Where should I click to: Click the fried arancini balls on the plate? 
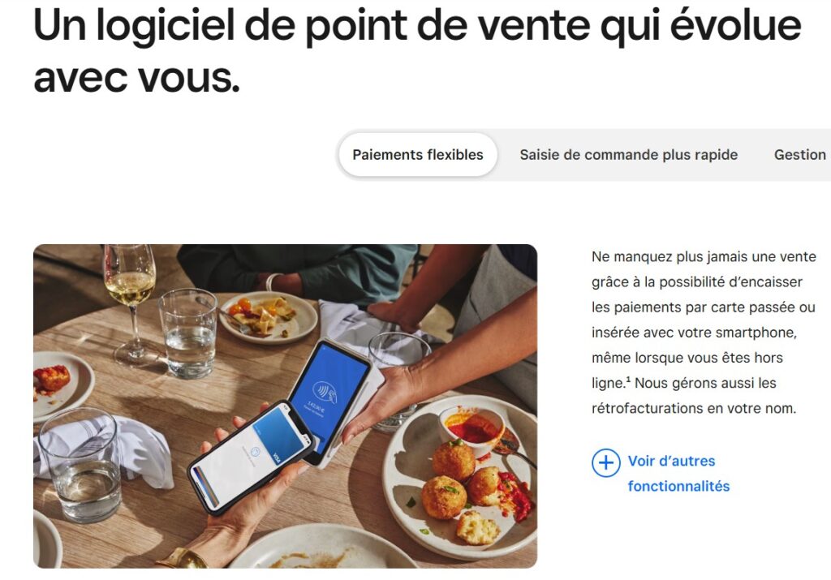pyautogui.click(x=467, y=483)
